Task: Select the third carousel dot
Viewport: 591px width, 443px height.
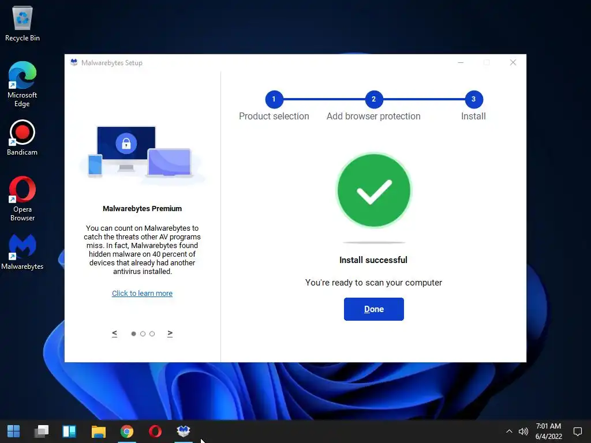Action: pos(152,334)
